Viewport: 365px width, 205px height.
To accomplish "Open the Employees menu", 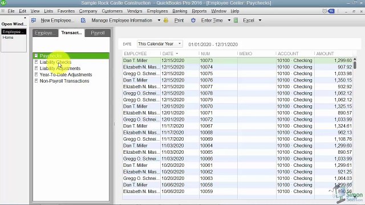I will (x=157, y=11).
